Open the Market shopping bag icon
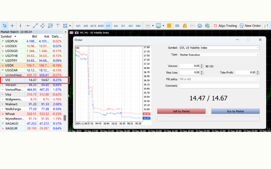 tap(185, 26)
